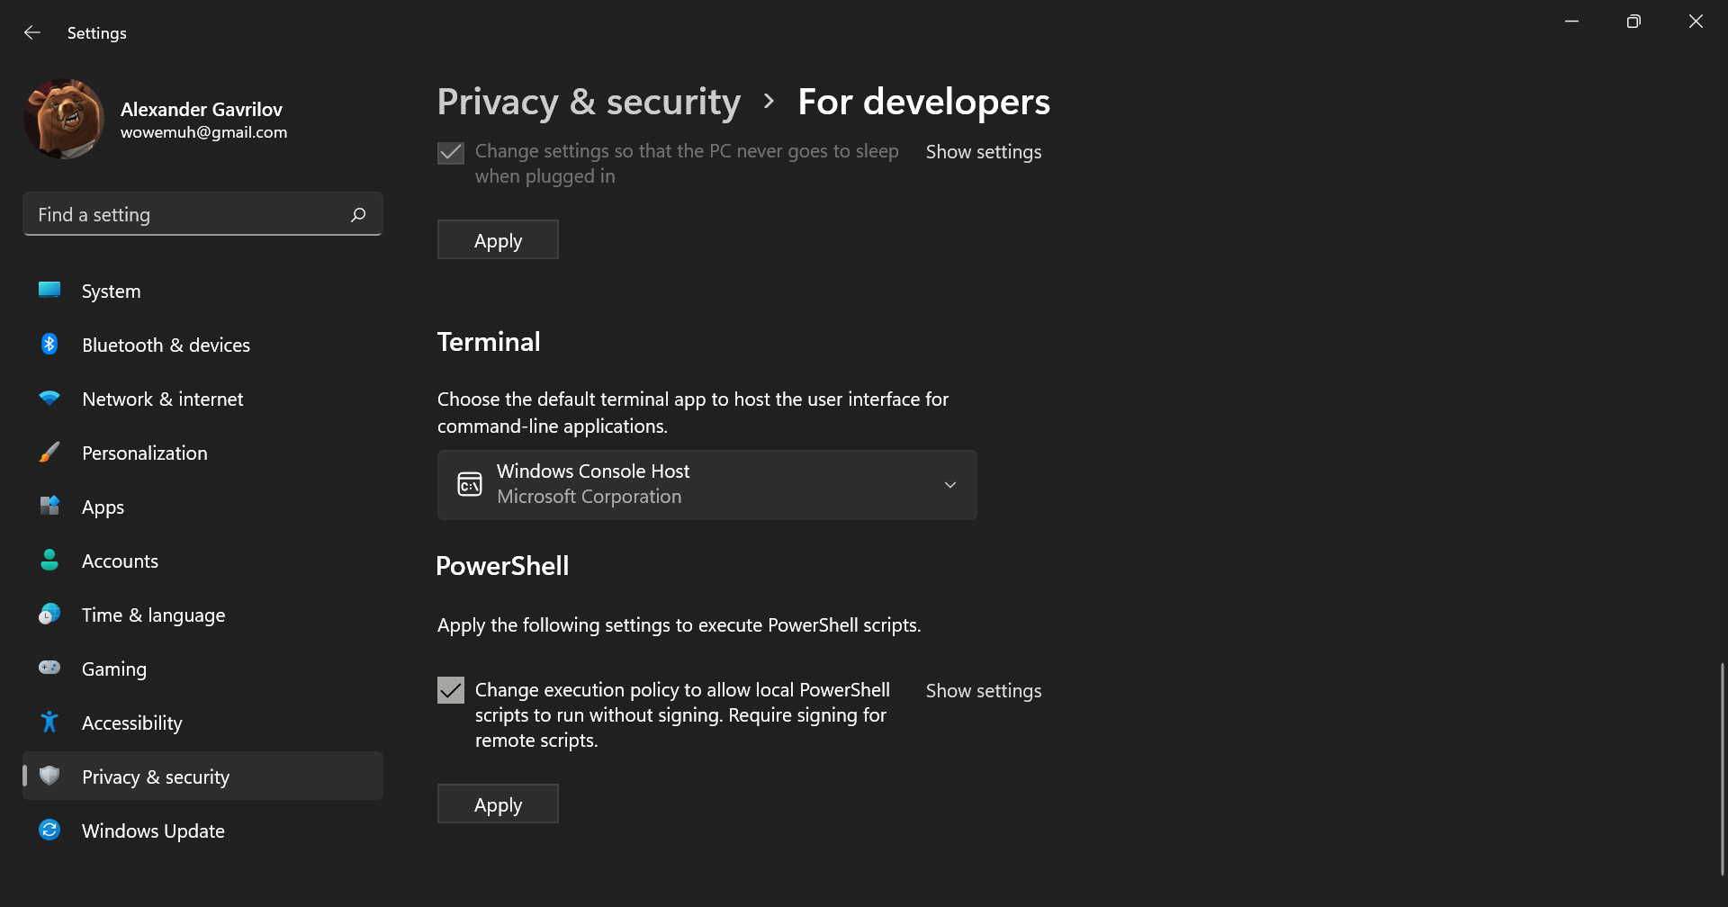Click Apply button under PowerShell section
Screen dimensions: 1728x907
(x=498, y=804)
